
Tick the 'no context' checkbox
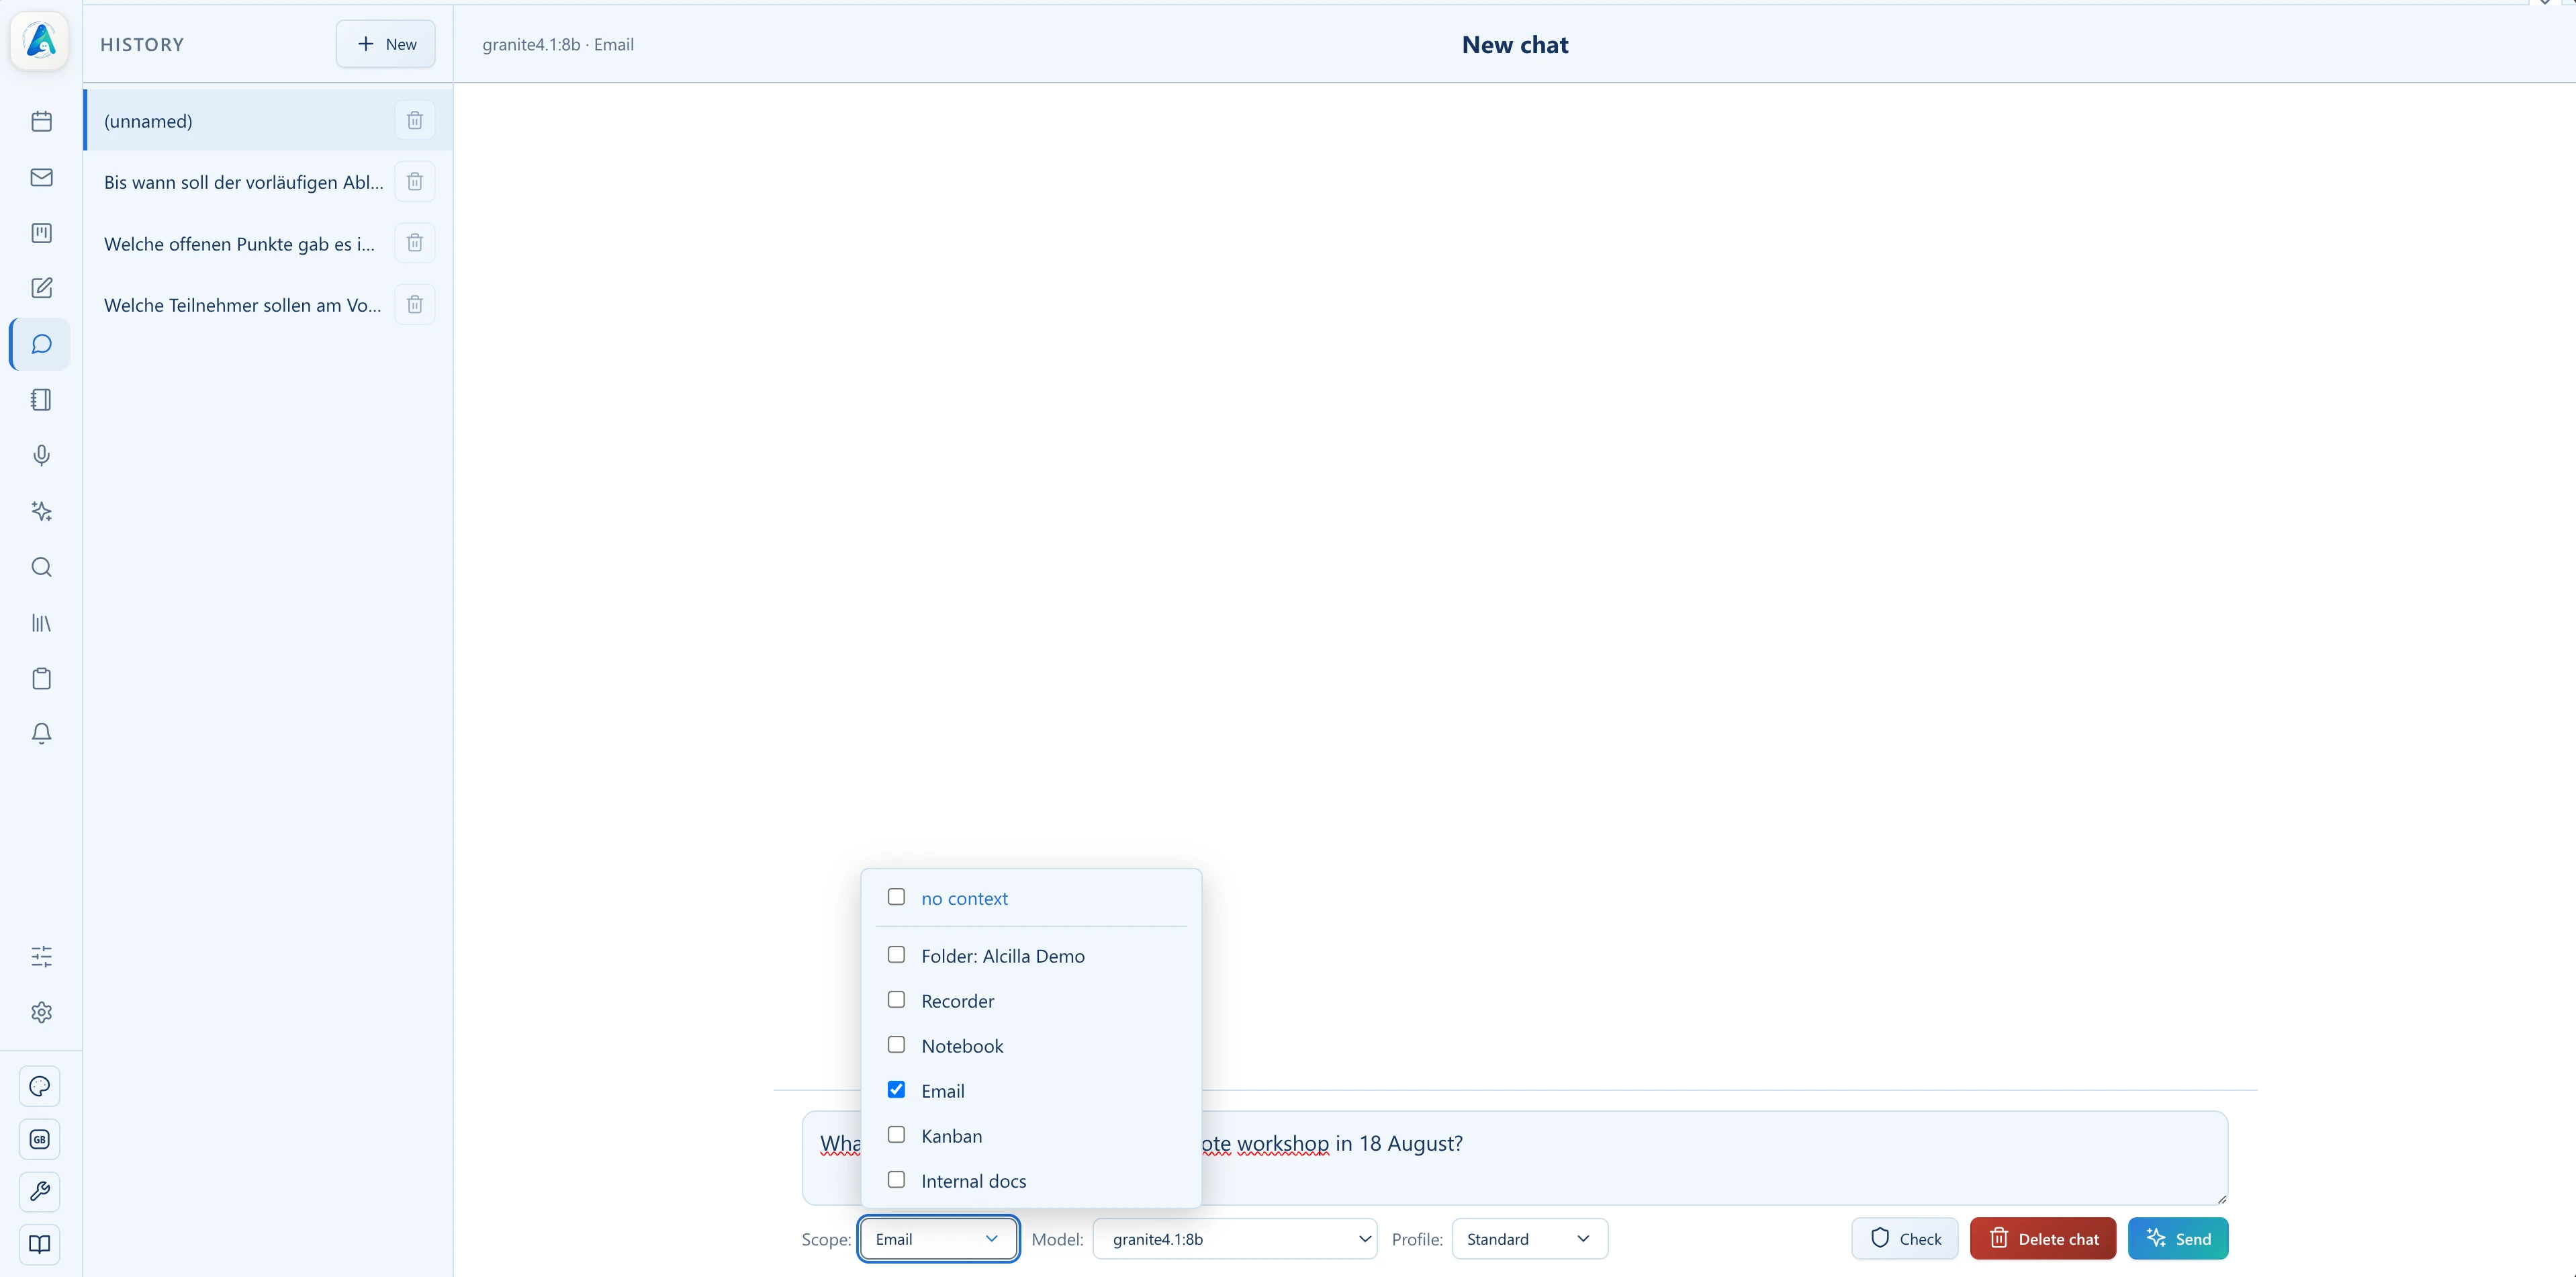[x=896, y=897]
